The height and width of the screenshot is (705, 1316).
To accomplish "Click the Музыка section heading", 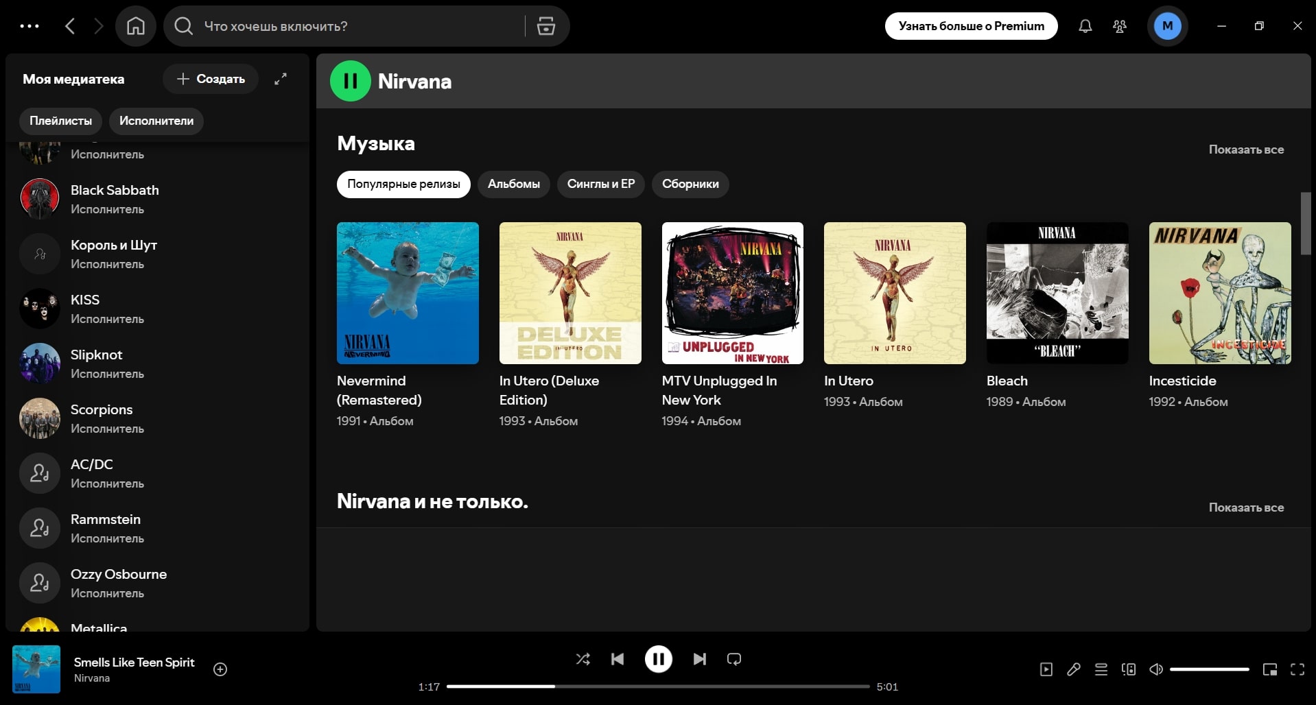I will click(x=376, y=143).
